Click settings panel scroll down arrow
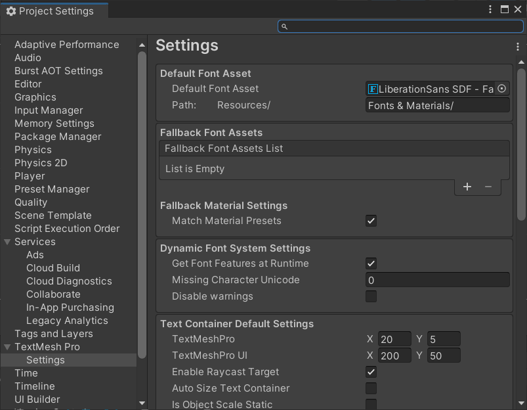 coord(521,403)
